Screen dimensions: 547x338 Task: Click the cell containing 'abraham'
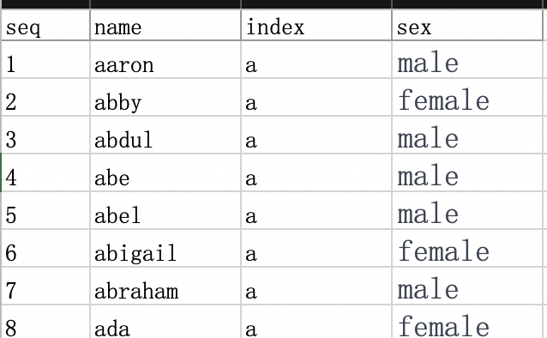[x=165, y=286]
